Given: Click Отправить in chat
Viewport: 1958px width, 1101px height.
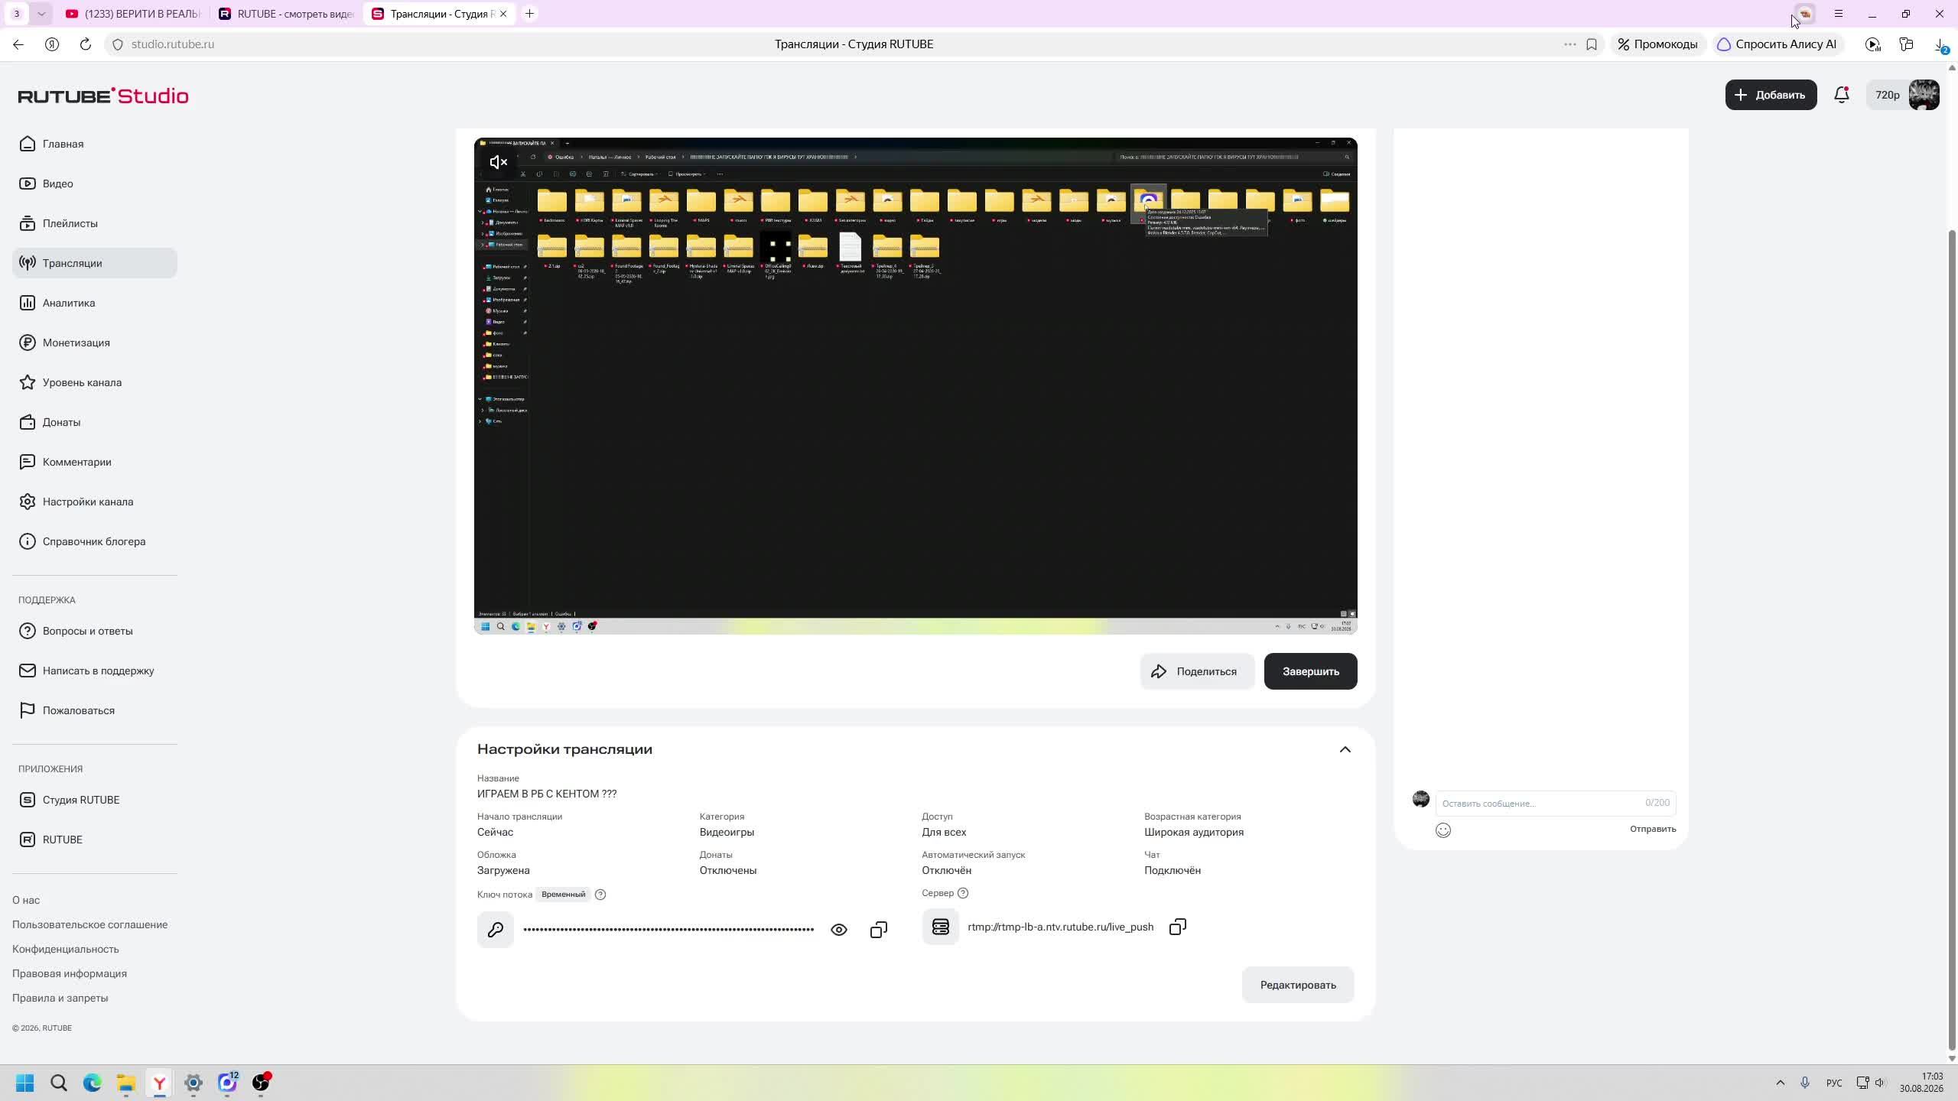Looking at the screenshot, I should coord(1652,829).
